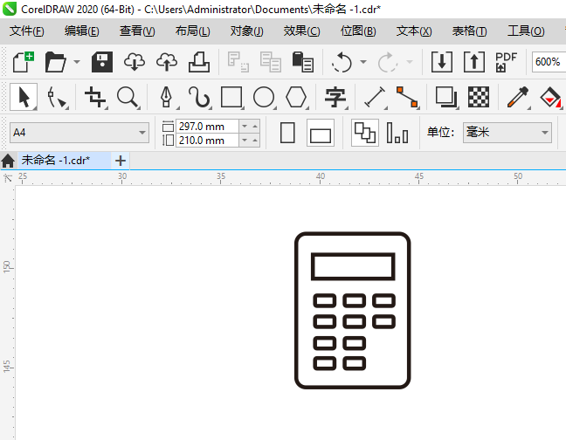Image resolution: width=566 pixels, height=440 pixels.
Task: Select the Transparency checkerboard tool
Action: [479, 97]
